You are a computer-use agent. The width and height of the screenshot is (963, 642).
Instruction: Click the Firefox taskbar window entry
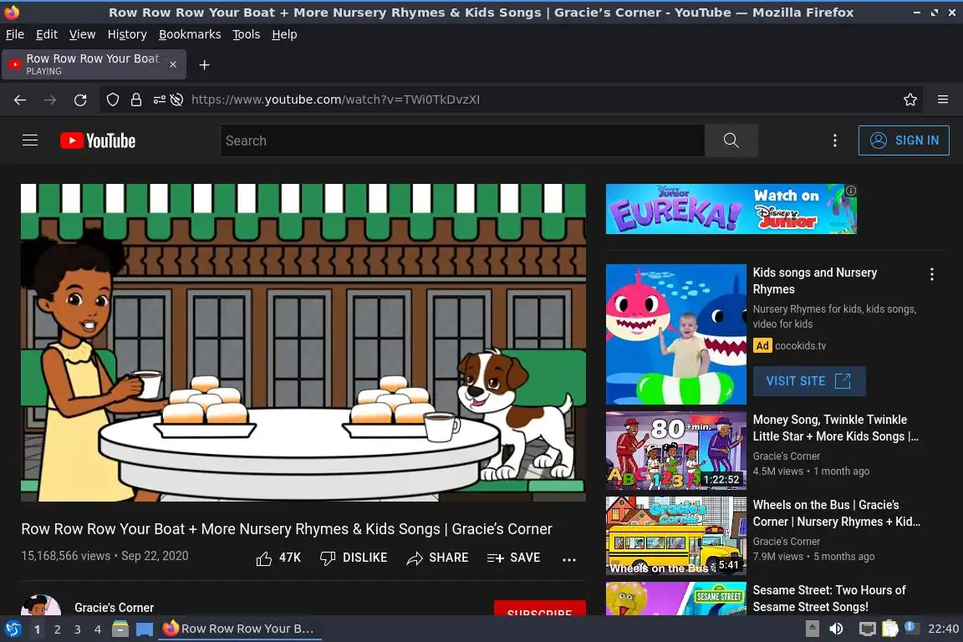pyautogui.click(x=240, y=629)
